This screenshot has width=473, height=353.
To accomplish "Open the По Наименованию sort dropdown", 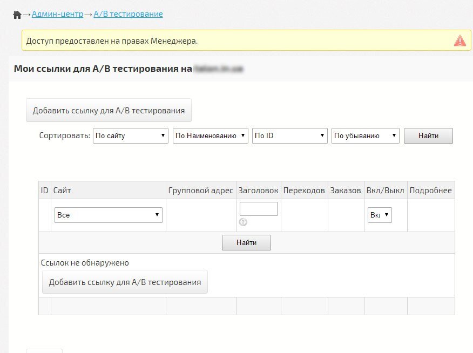I will 210,136.
